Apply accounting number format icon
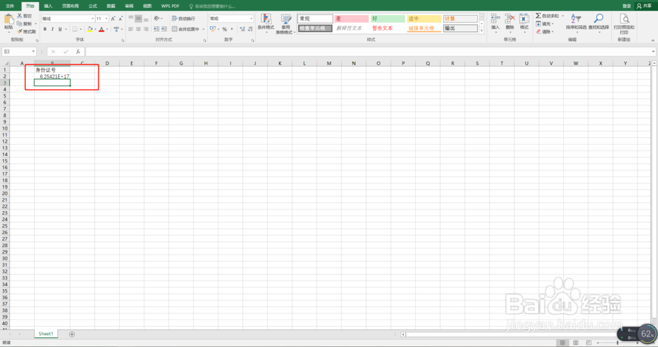This screenshot has height=347, width=658. 213,29
